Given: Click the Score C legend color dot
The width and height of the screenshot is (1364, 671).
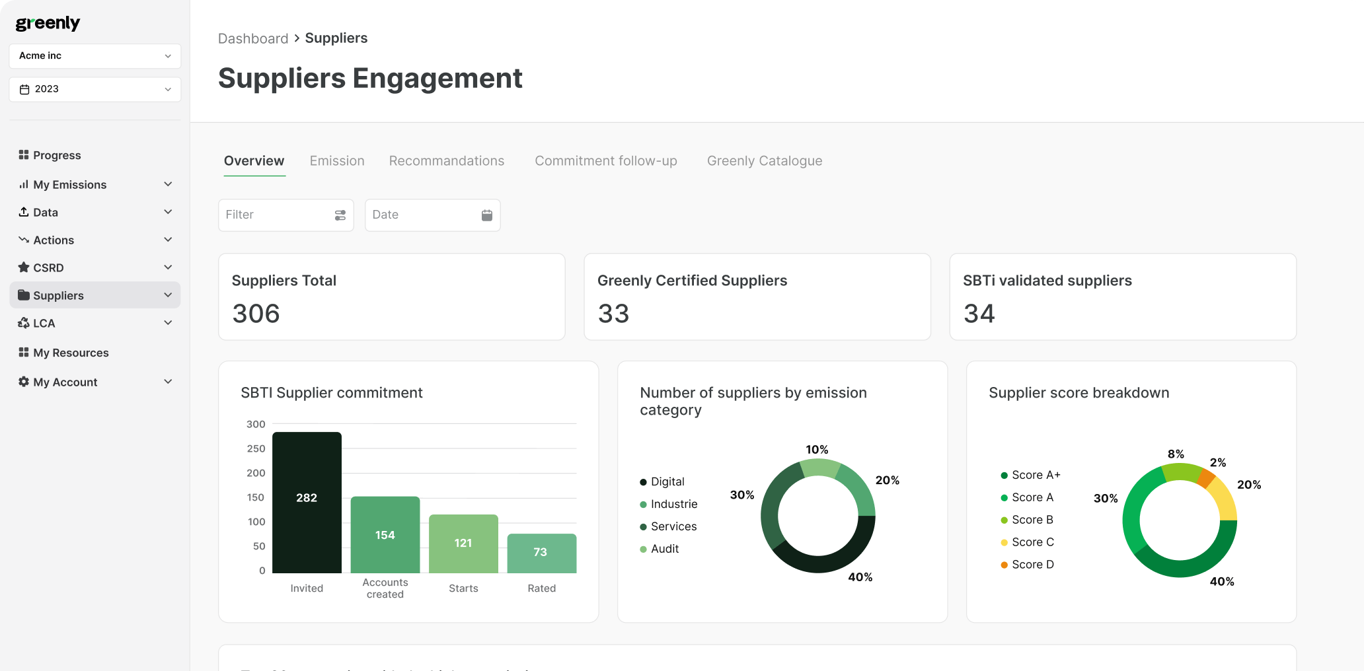Looking at the screenshot, I should pos(1004,542).
